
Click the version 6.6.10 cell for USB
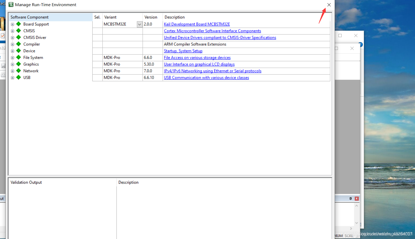click(153, 77)
